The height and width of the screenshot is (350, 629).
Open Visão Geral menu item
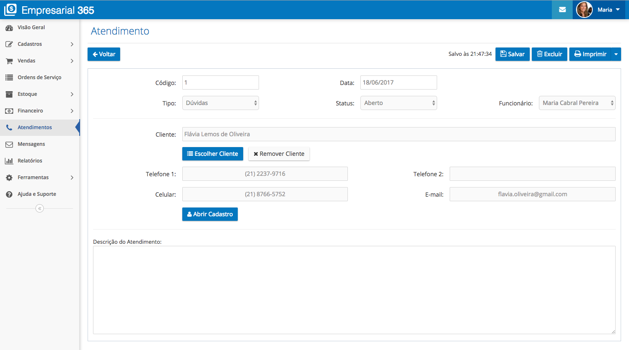[x=40, y=27]
